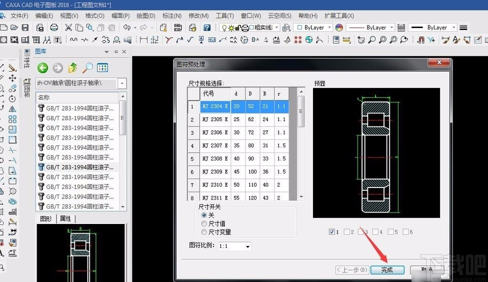Viewport: 488px width, 282px height.
Task: Click the line type lines icon
Action: click(401, 27)
